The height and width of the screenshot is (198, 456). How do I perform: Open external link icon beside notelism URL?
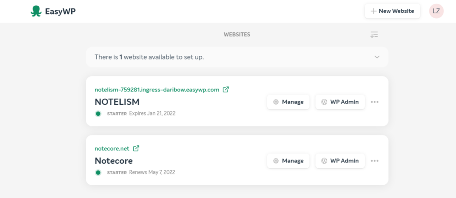coord(226,90)
